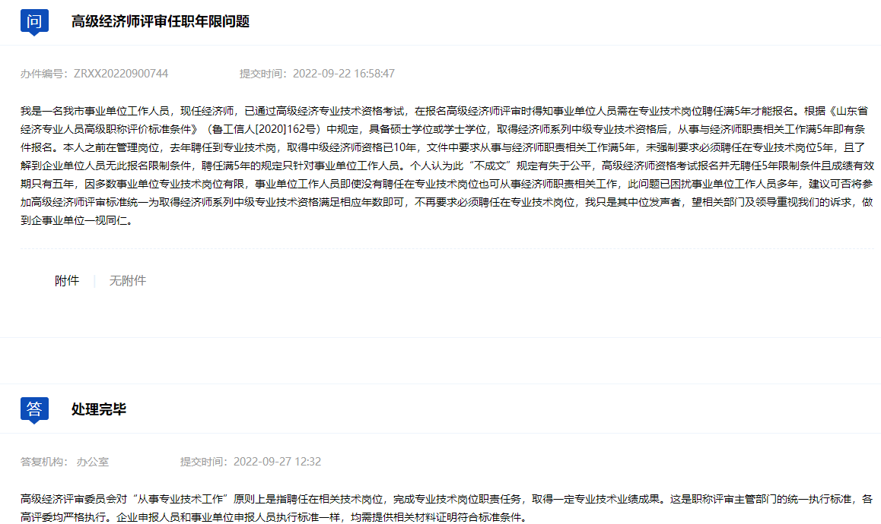This screenshot has width=881, height=524.
Task: Click the timestamp 2022-09-22 16:58:47
Action: [x=344, y=74]
